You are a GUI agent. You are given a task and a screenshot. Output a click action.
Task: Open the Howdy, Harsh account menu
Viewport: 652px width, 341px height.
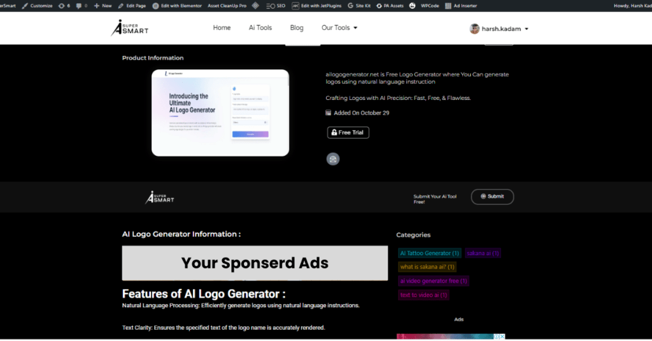pyautogui.click(x=632, y=6)
